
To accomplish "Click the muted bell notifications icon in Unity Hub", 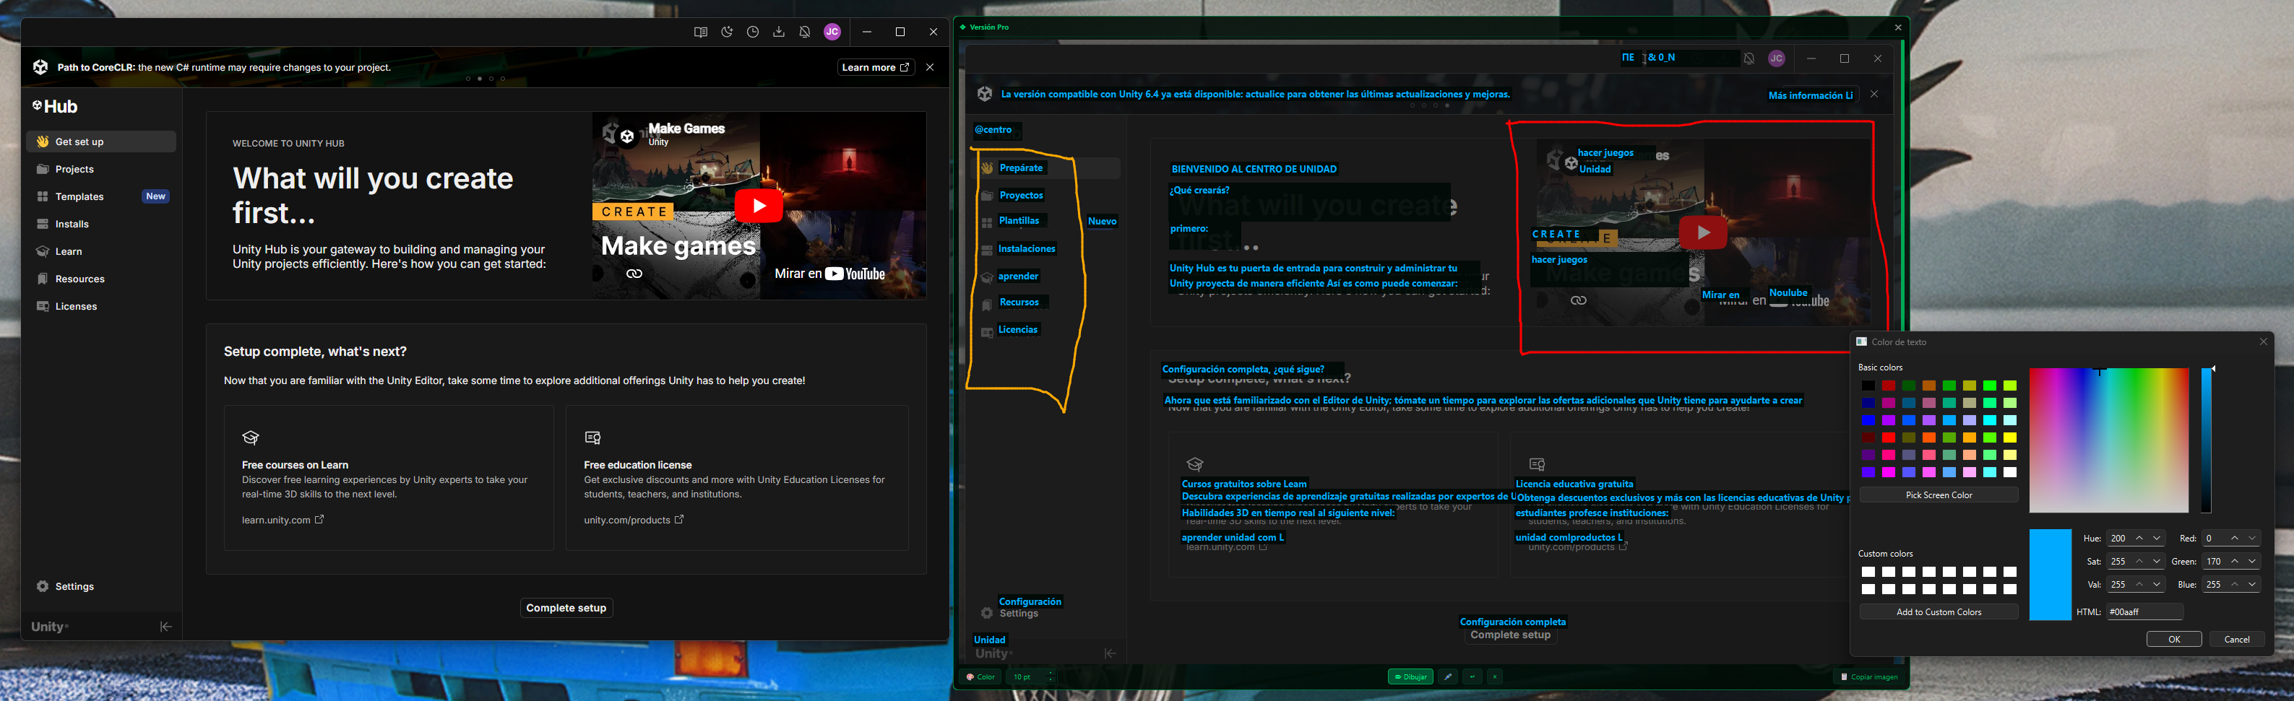I will tap(804, 32).
